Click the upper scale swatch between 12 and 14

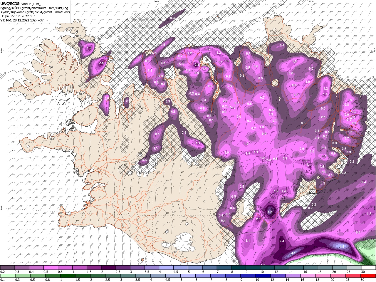coord(282,268)
